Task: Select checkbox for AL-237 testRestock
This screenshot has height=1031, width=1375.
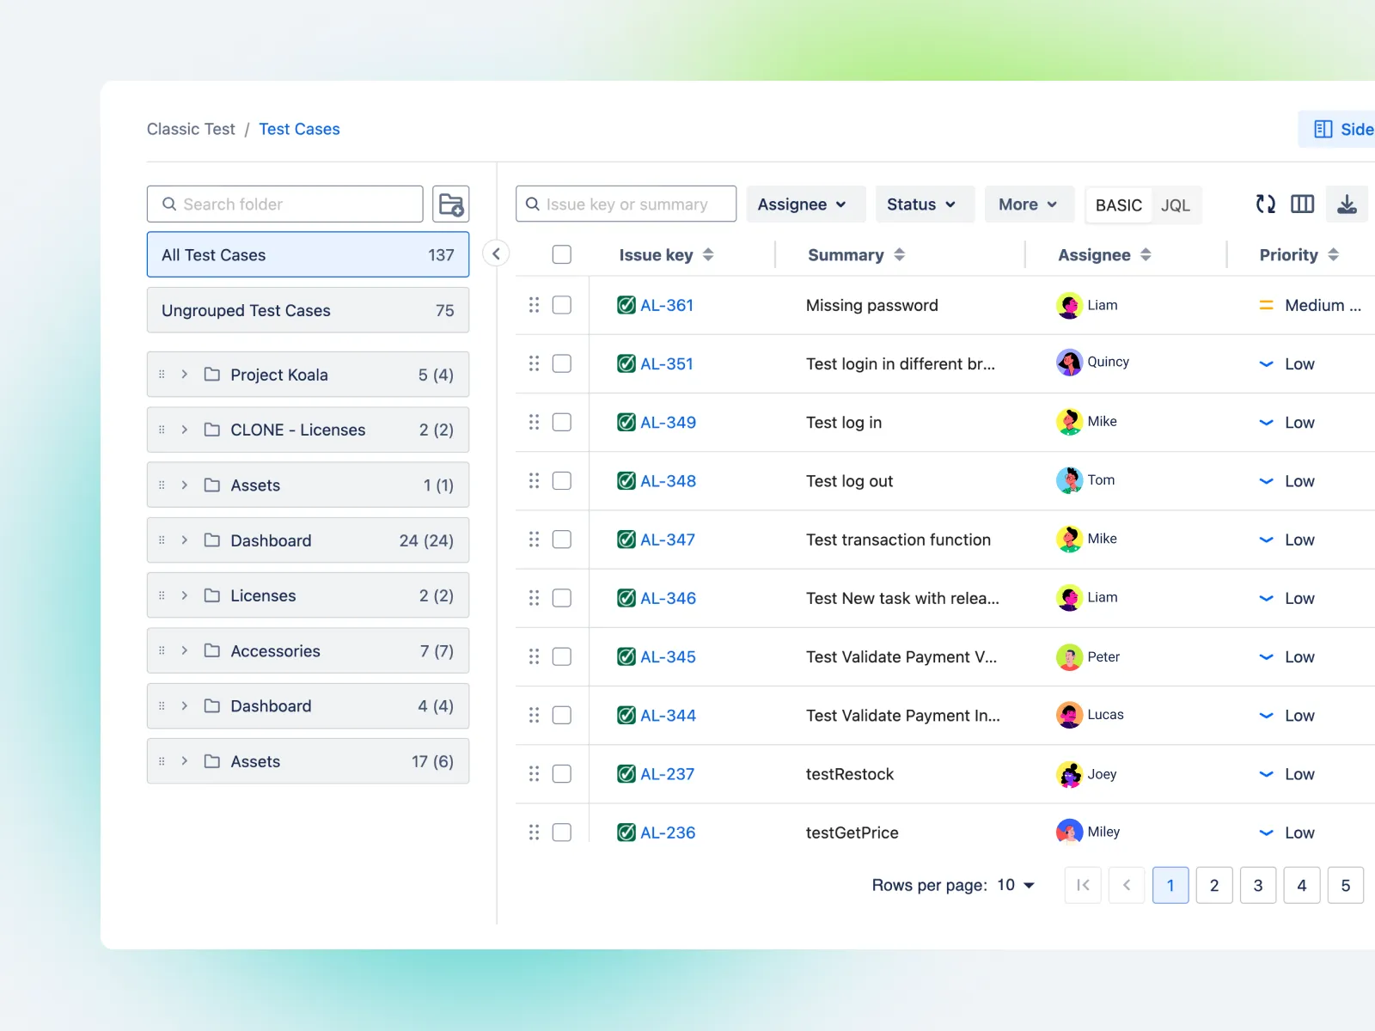Action: pos(562,774)
